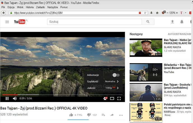The image size is (193, 123).
Task: Click the YouTube search magnifier button
Action: pyautogui.click(x=146, y=22)
